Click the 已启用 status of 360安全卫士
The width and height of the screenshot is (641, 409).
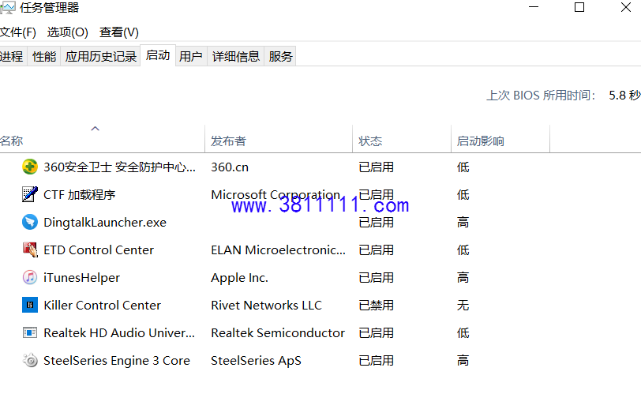[x=376, y=167]
